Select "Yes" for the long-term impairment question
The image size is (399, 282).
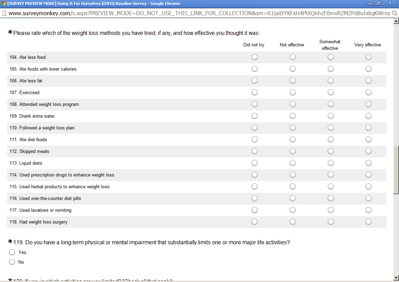point(12,252)
